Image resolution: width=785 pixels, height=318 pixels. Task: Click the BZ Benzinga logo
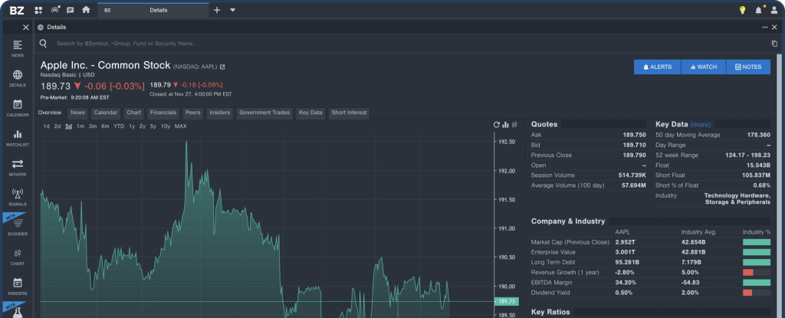[17, 10]
